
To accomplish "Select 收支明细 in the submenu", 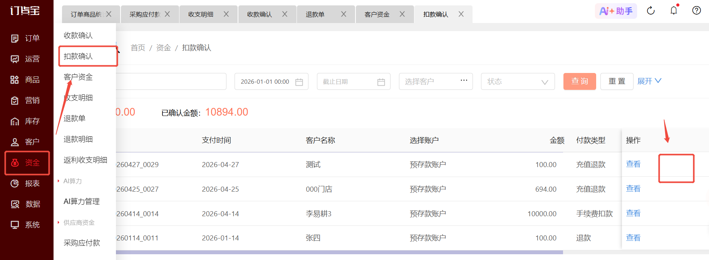I will pos(78,98).
